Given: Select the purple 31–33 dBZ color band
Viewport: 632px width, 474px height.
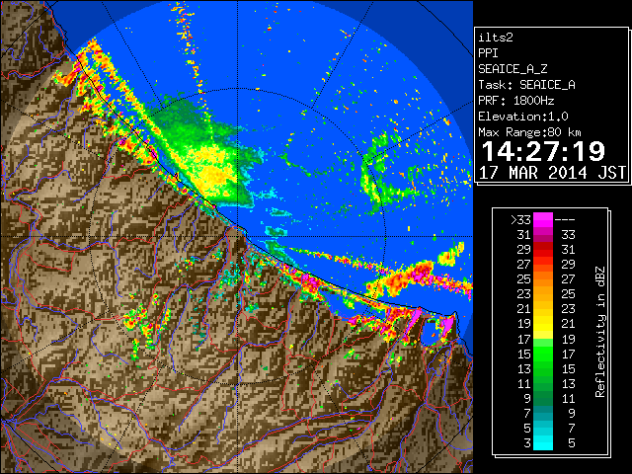Looking at the screenshot, I should click(x=543, y=234).
